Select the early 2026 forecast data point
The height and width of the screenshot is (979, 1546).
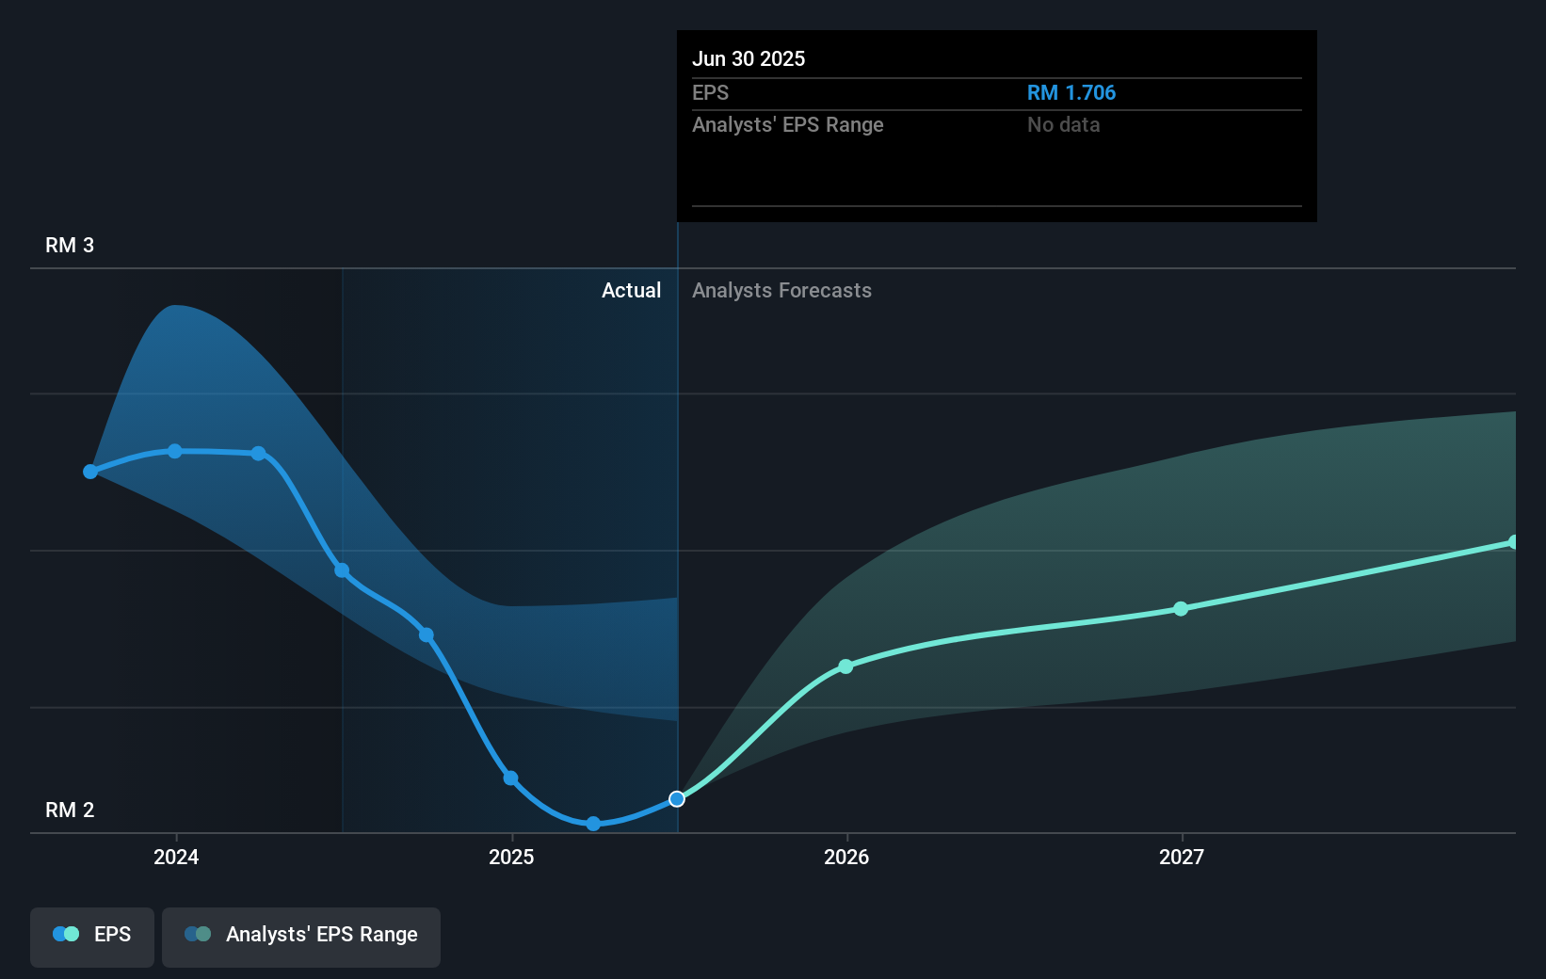coord(845,666)
